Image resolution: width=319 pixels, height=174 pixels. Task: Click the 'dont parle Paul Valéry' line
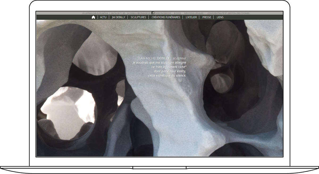pyautogui.click(x=170, y=71)
